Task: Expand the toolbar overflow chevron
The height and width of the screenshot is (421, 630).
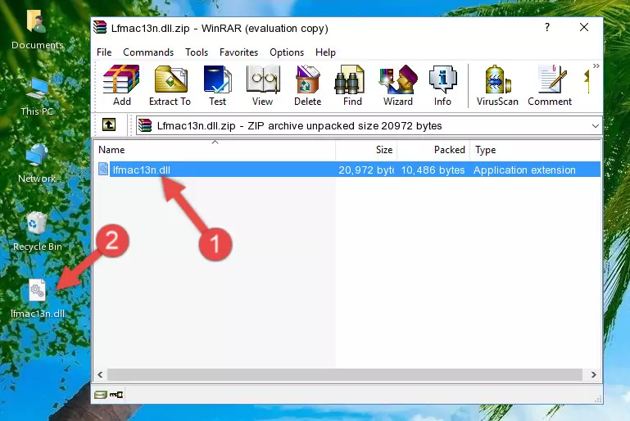Action: (x=596, y=66)
